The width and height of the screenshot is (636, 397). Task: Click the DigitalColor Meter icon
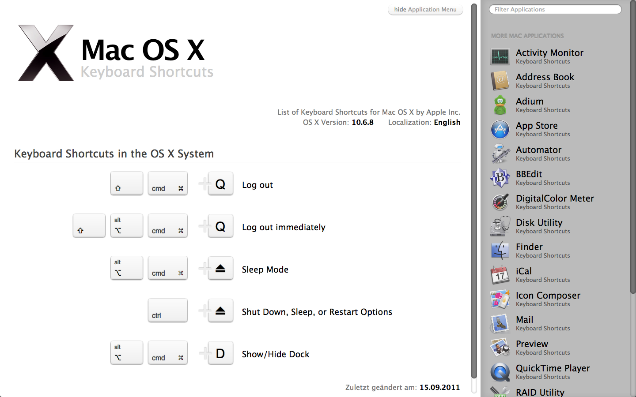pyautogui.click(x=500, y=202)
